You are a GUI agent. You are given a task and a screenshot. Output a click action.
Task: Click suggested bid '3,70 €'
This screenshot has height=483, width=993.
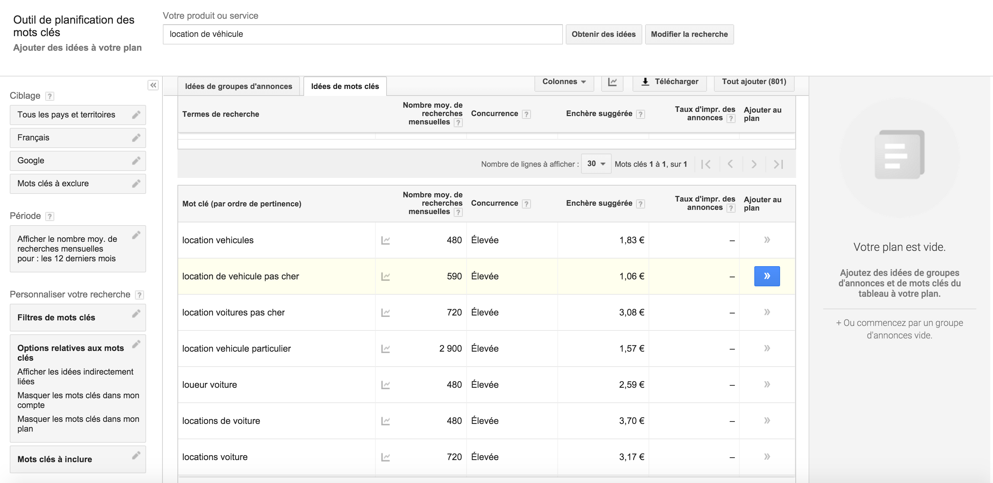[x=631, y=421]
